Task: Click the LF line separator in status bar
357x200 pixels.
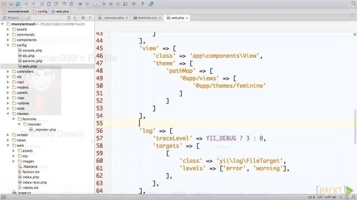Action: tap(321, 197)
